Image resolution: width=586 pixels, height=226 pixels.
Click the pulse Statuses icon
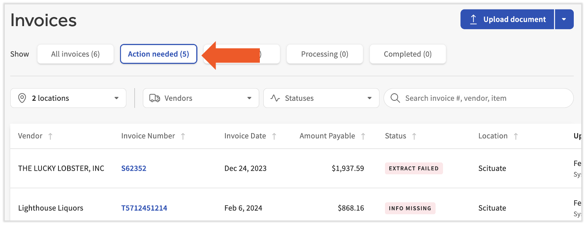275,98
